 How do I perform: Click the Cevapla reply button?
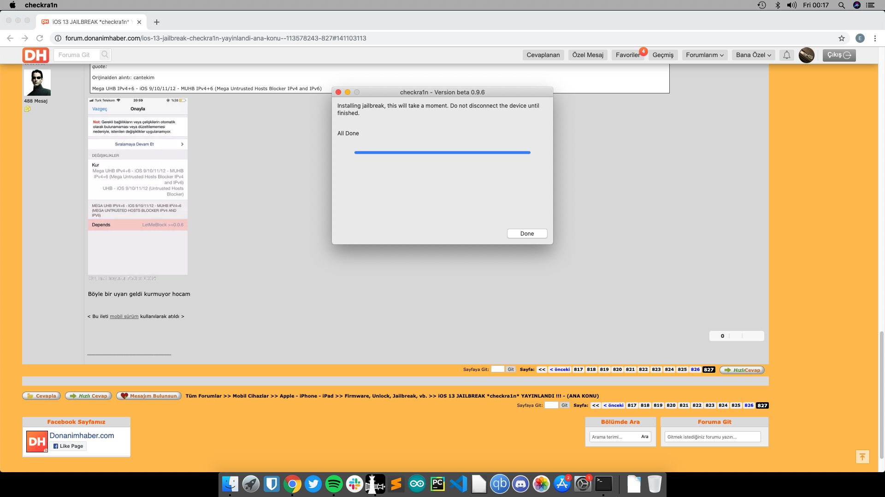pos(41,396)
